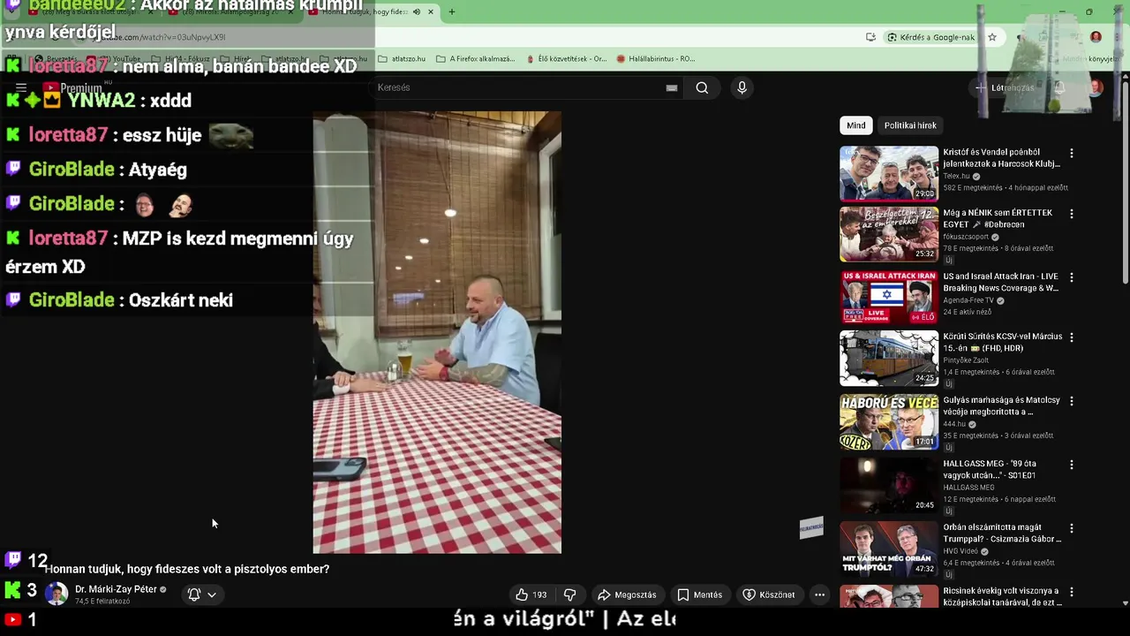
Task: Open the Dr. Márki-Zay Péter channel name
Action: 116,589
